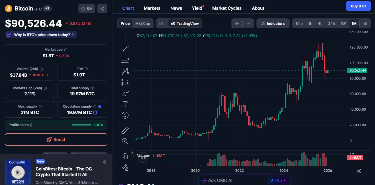This screenshot has width=375, height=185.
Task: Click the Profile score progress bar
Action: 81,125
